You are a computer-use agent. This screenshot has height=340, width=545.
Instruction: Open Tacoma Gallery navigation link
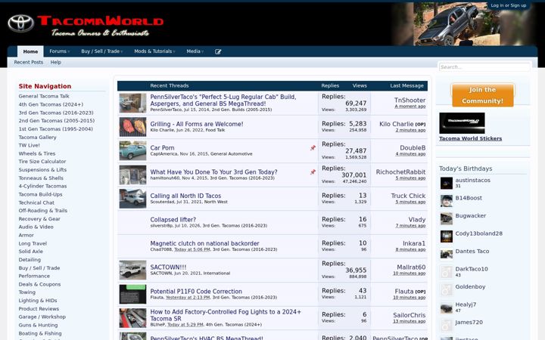click(x=38, y=137)
